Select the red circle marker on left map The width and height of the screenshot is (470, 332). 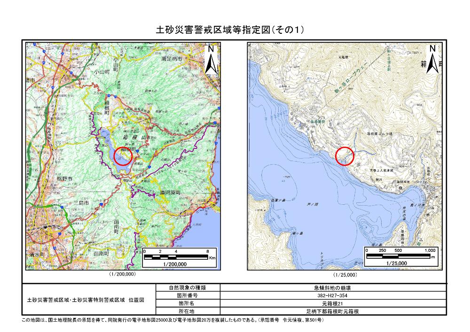[123, 155]
